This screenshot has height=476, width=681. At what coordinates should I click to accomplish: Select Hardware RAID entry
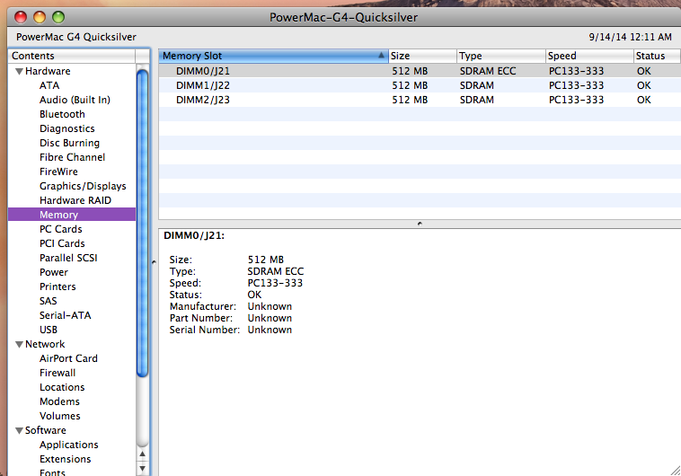point(75,200)
